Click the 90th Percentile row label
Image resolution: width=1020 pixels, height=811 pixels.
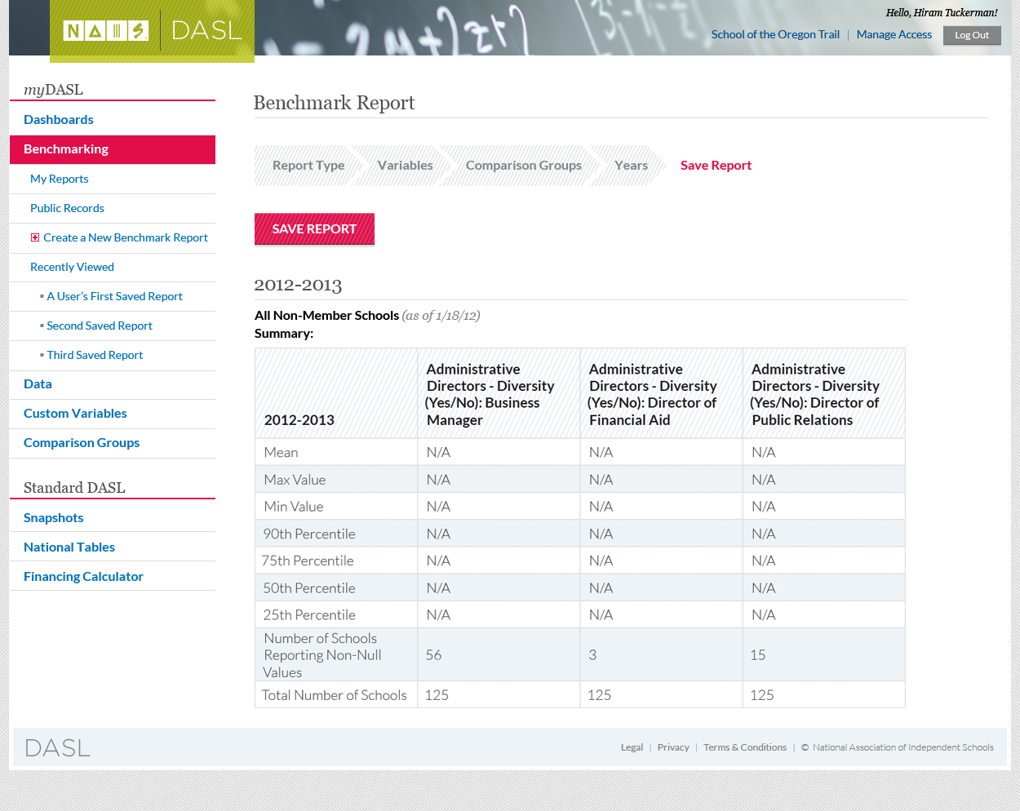pos(309,534)
